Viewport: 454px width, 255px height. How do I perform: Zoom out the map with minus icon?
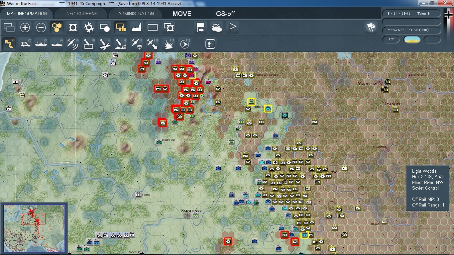coord(41,28)
